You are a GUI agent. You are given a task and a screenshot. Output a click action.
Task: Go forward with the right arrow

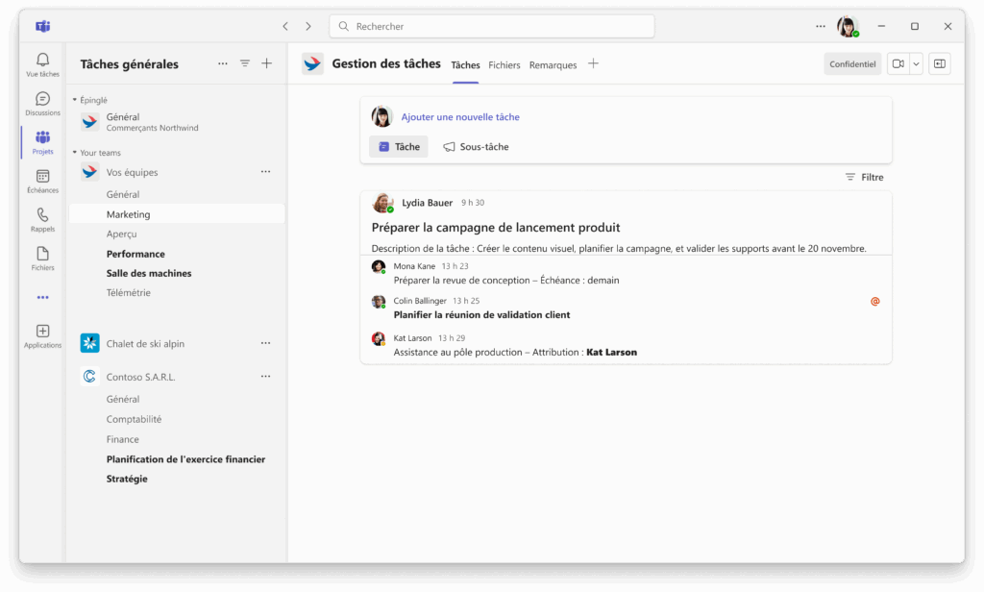[x=308, y=26]
